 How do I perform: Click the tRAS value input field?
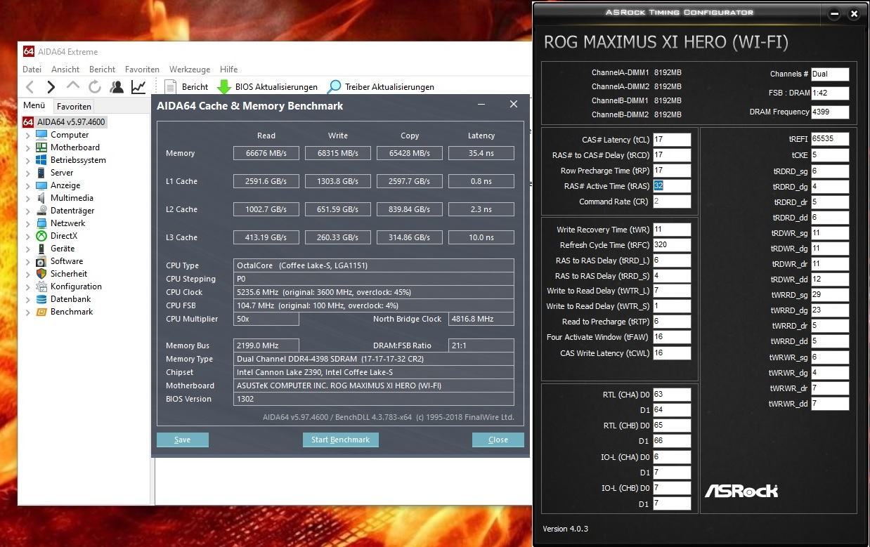(671, 186)
